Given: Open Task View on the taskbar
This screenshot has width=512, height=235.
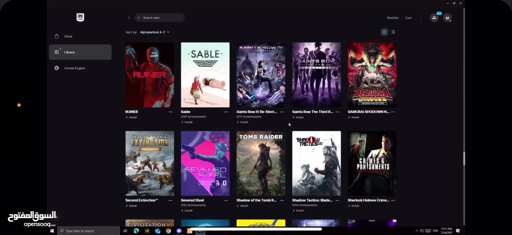Looking at the screenshot, I should pyautogui.click(x=125, y=231).
